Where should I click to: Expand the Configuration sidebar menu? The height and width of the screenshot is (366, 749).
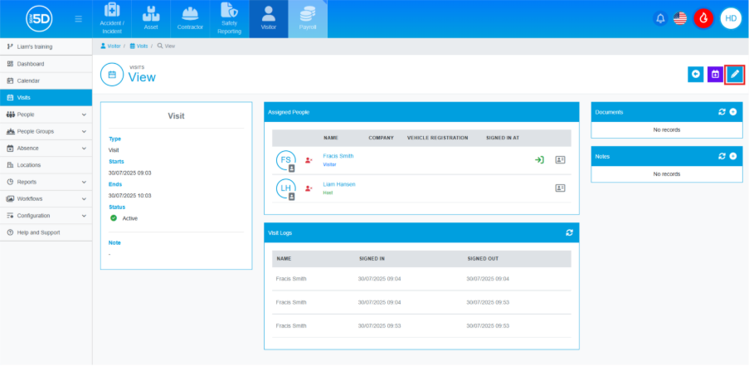coord(46,216)
